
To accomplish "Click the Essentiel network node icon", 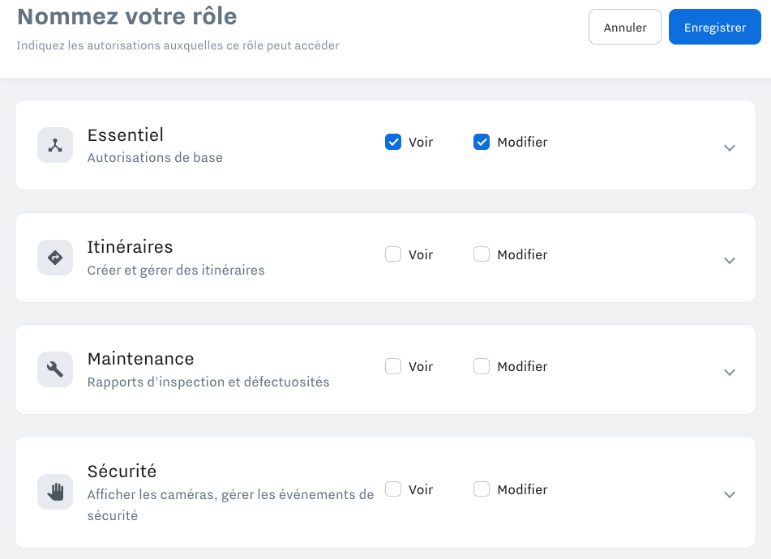I will pyautogui.click(x=55, y=145).
